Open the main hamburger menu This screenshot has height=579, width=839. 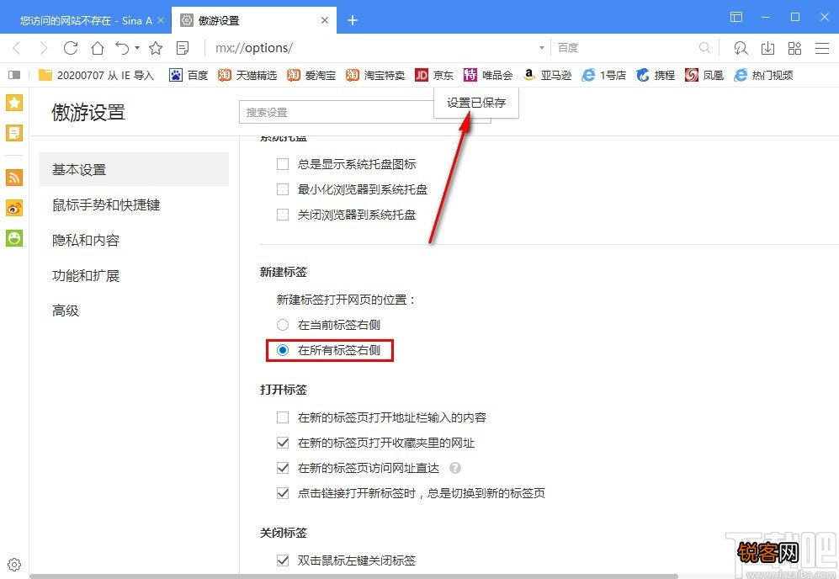pos(822,48)
